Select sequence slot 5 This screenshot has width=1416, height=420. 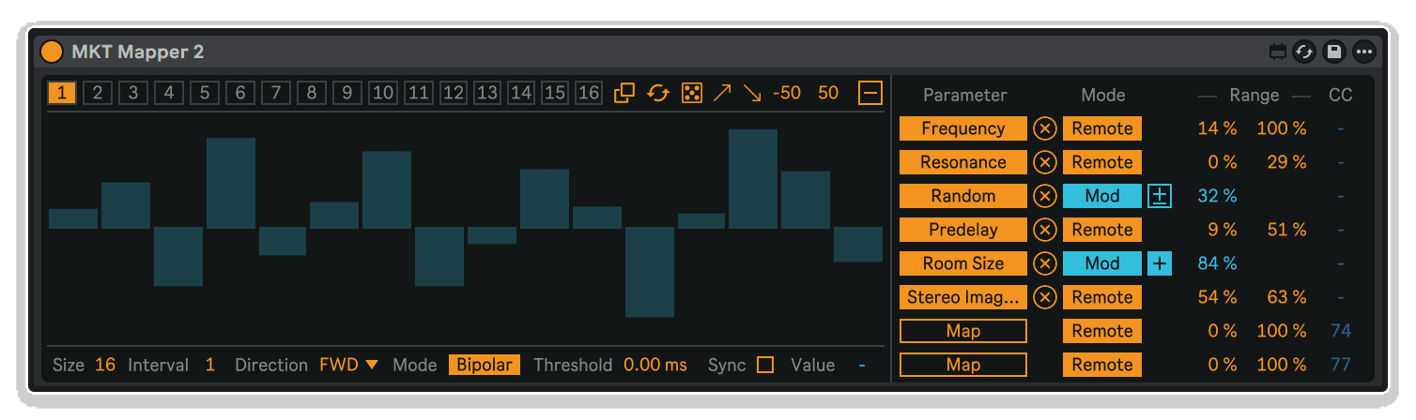(x=204, y=93)
